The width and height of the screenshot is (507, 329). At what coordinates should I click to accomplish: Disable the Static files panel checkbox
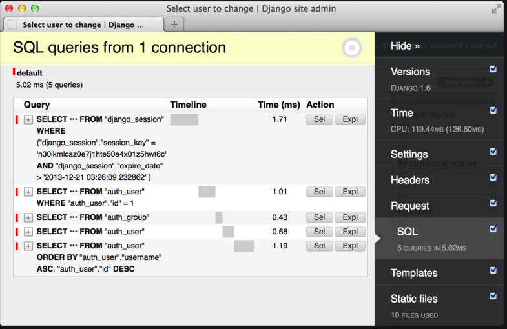click(493, 296)
